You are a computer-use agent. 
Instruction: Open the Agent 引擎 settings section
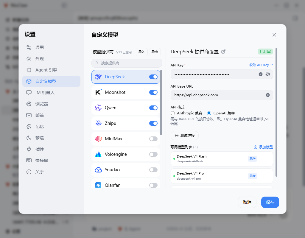[51, 70]
